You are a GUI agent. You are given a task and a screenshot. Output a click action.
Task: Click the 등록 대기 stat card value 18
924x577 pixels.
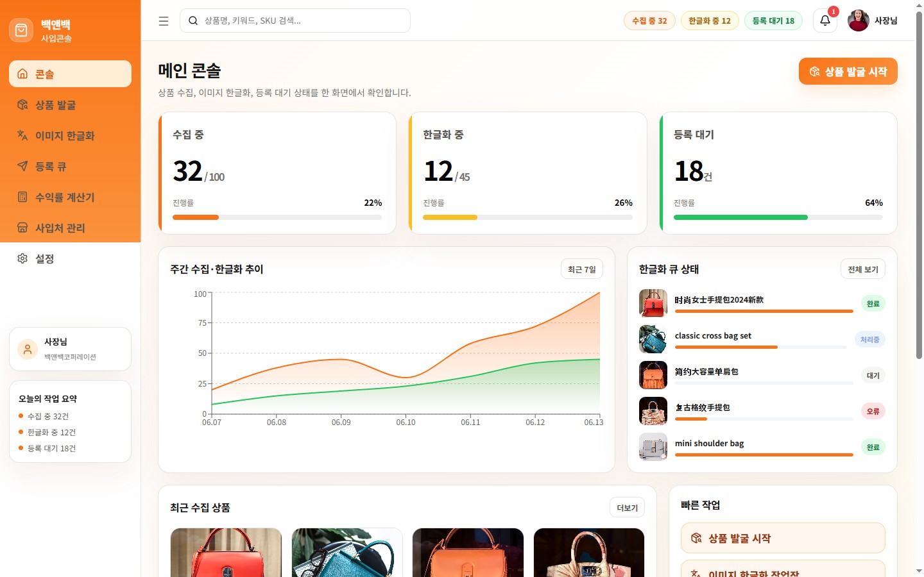coord(689,171)
